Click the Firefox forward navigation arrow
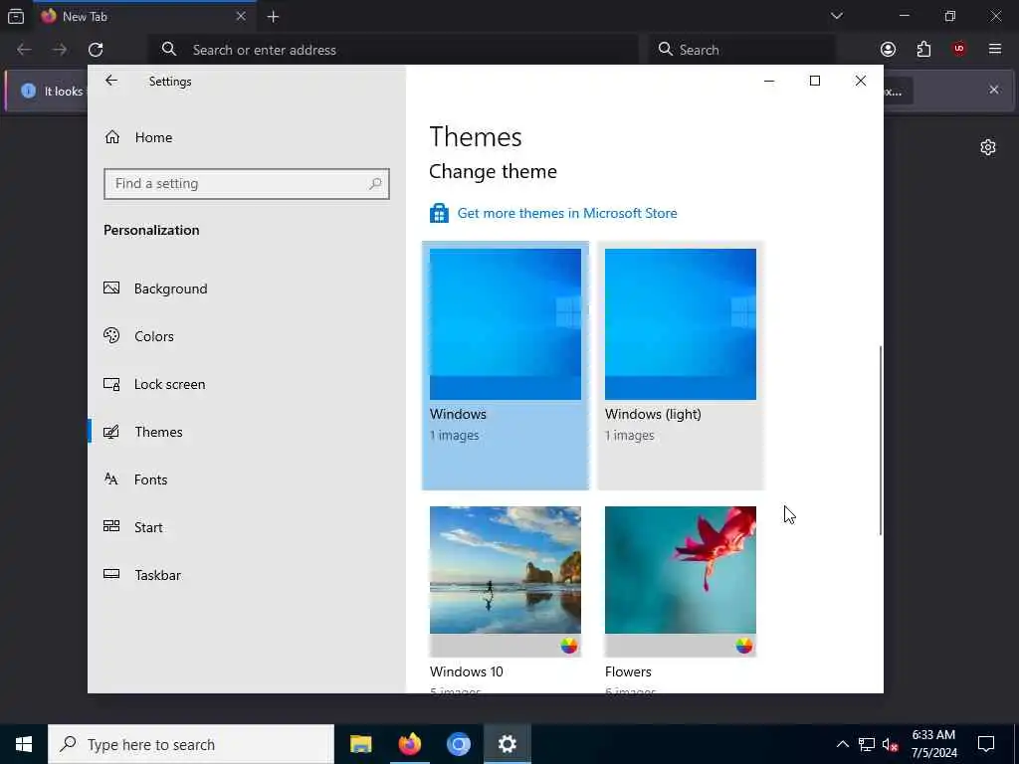The height and width of the screenshot is (764, 1019). coord(60,50)
